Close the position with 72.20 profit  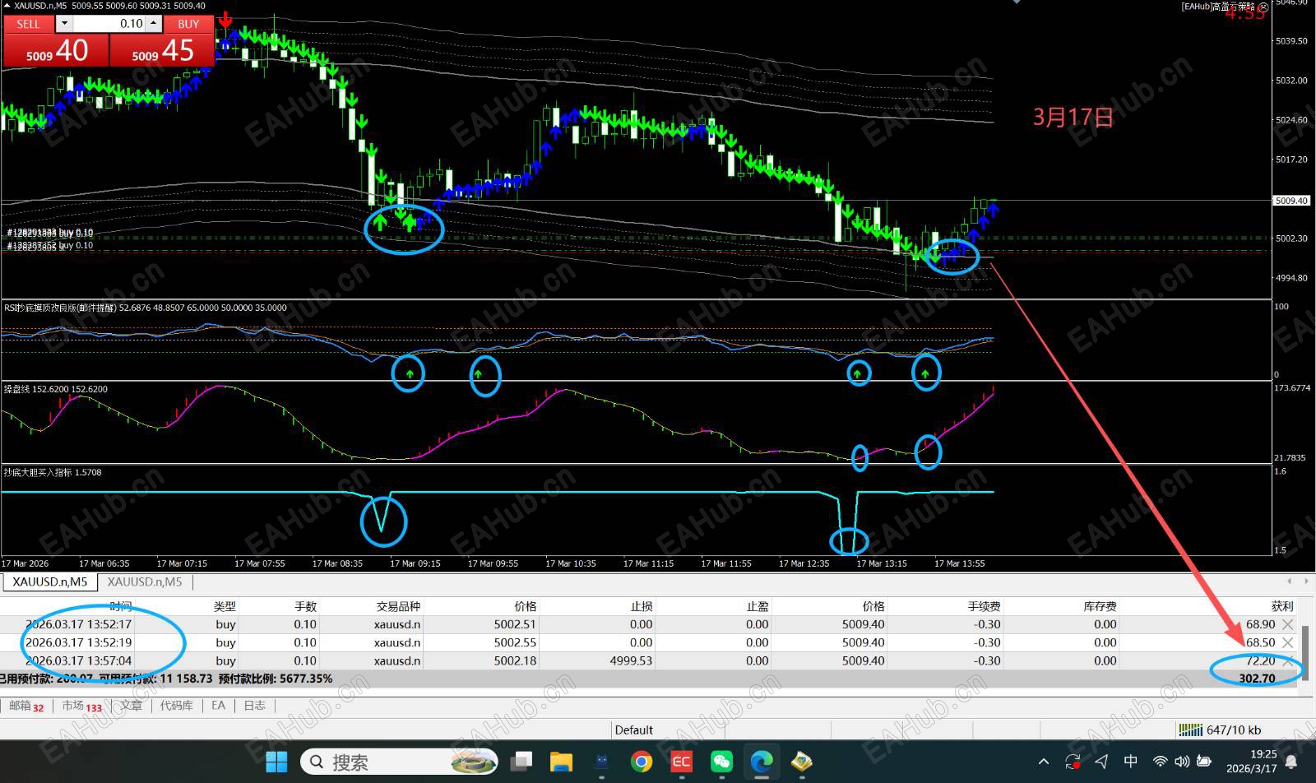[1288, 660]
